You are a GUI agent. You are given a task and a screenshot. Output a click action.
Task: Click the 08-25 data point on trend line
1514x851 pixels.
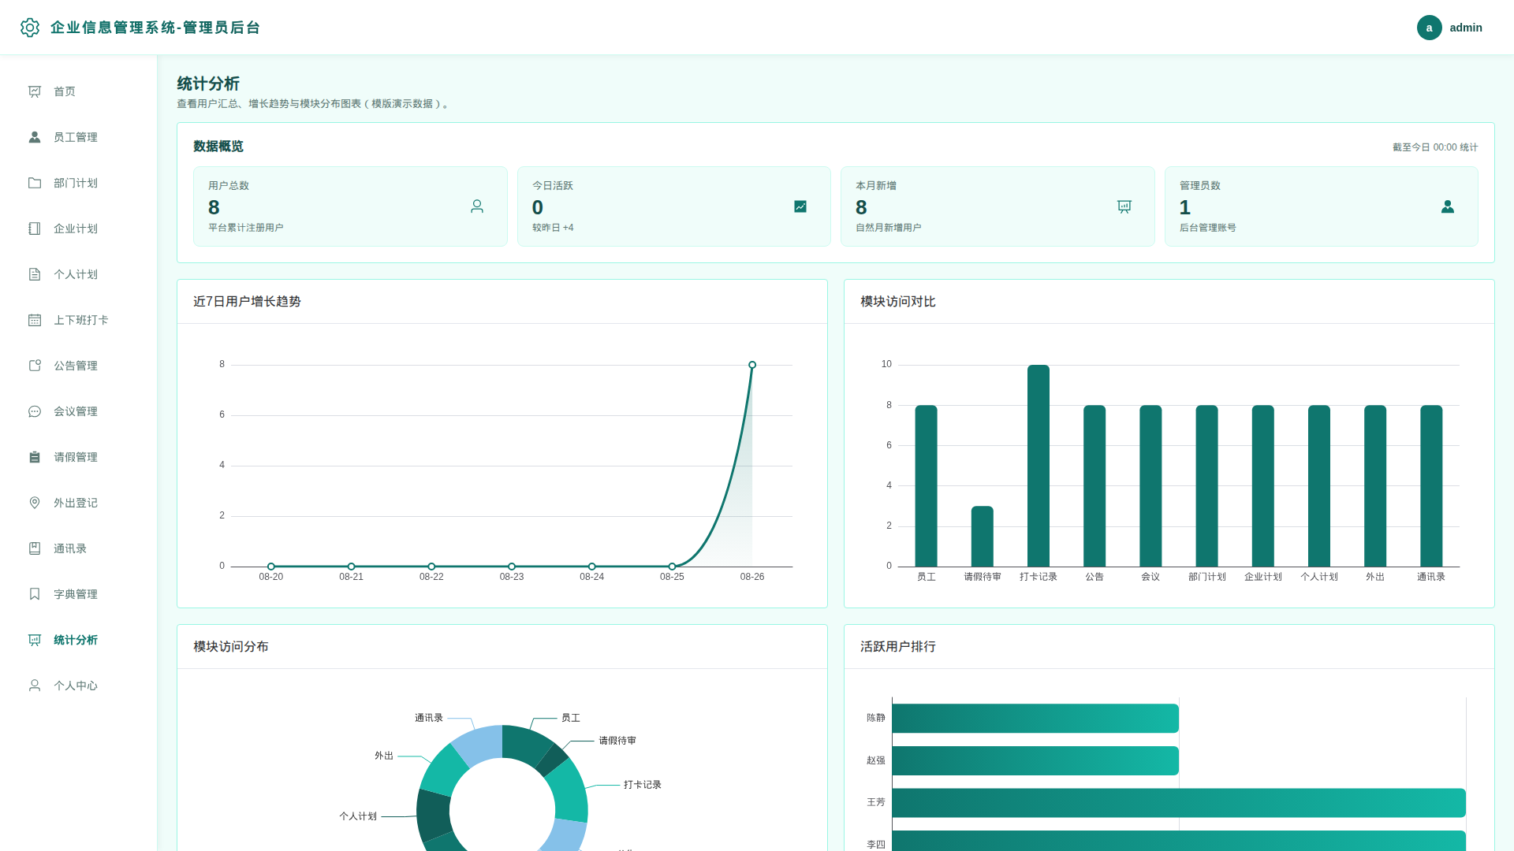click(672, 567)
